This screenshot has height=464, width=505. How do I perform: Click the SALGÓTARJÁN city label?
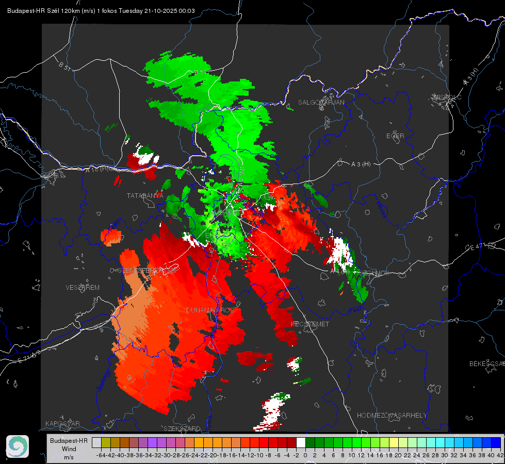point(321,103)
